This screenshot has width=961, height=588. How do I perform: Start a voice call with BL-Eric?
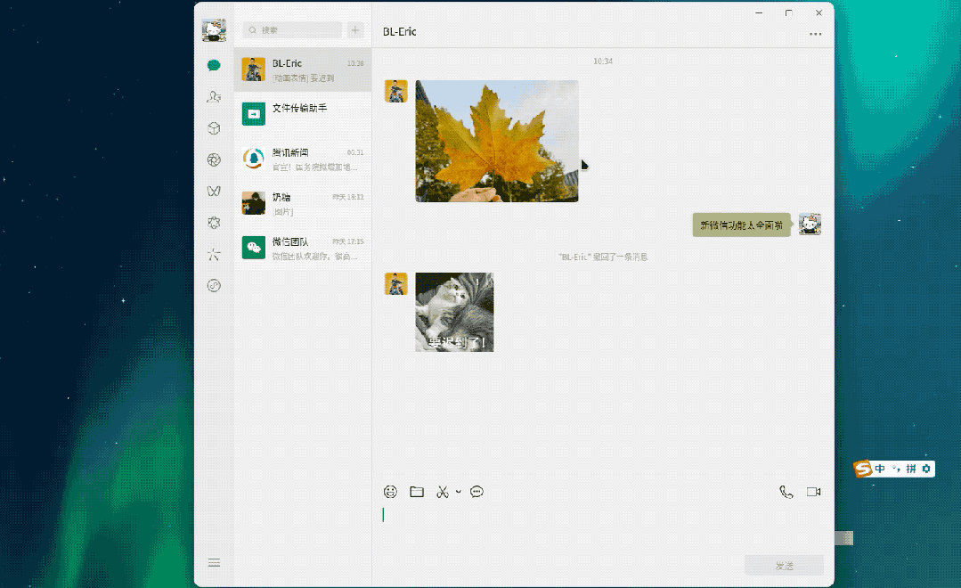coord(785,491)
